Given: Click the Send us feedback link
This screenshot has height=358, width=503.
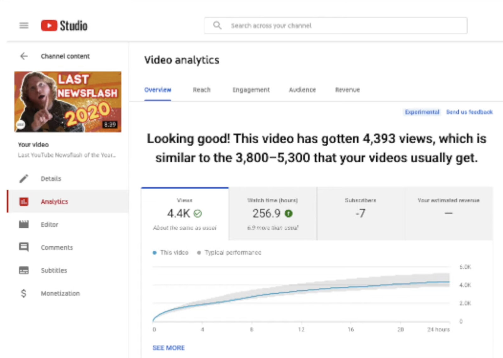Looking at the screenshot, I should pyautogui.click(x=469, y=112).
